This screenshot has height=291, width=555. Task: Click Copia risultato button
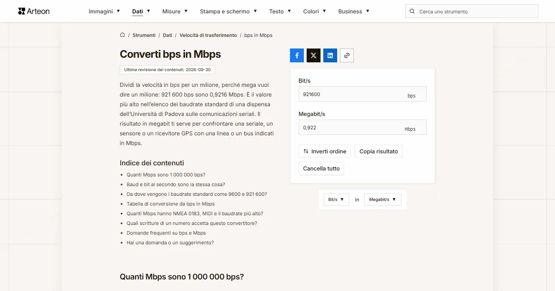[379, 151]
